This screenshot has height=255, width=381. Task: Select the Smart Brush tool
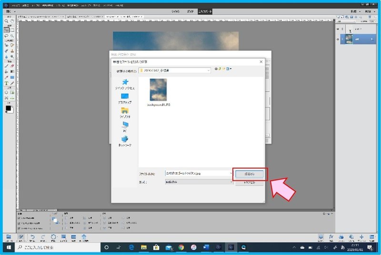pos(7,51)
